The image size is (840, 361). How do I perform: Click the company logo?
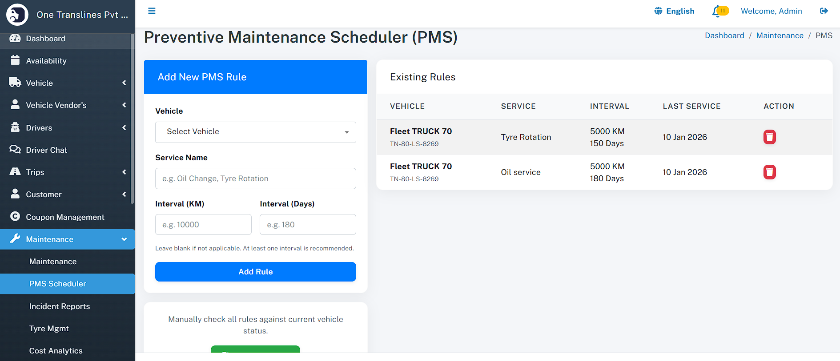(17, 14)
